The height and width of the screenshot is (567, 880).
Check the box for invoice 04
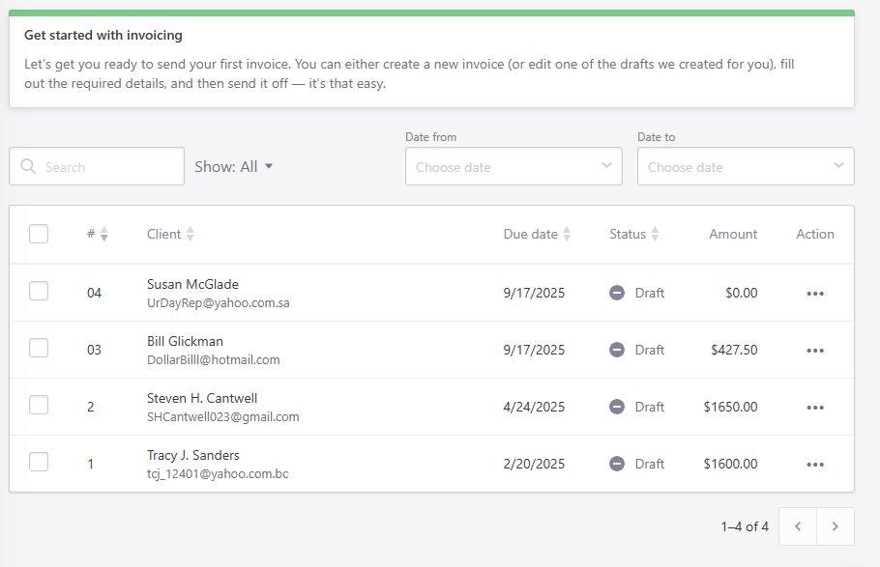click(39, 292)
